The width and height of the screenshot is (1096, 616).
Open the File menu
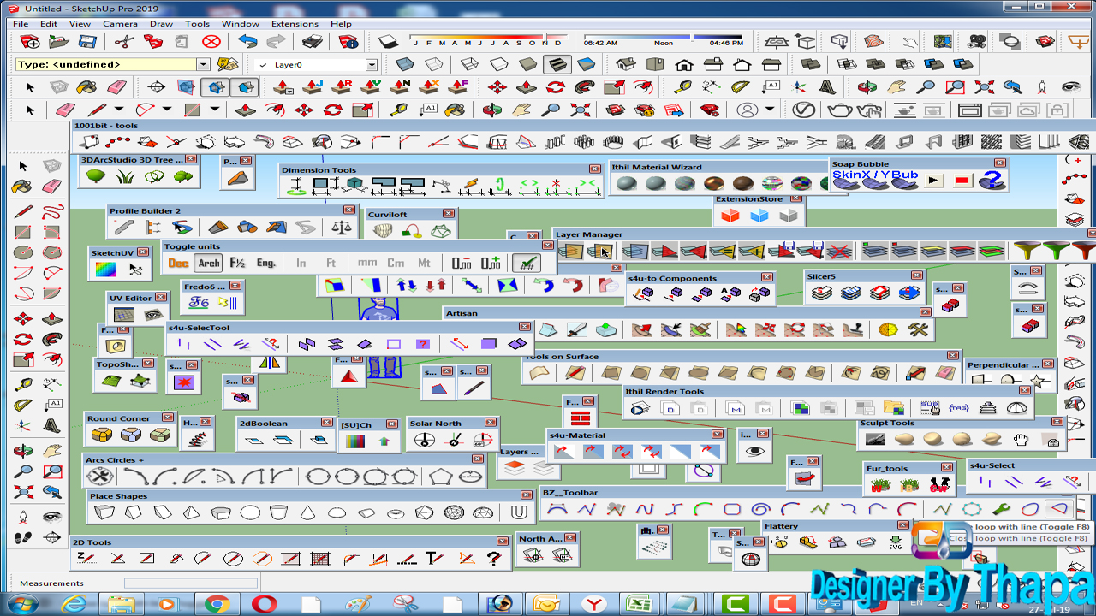tap(21, 24)
